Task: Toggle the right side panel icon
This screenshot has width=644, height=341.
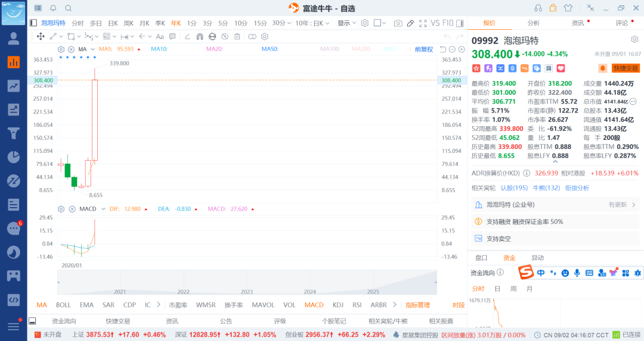Action: tap(460, 23)
